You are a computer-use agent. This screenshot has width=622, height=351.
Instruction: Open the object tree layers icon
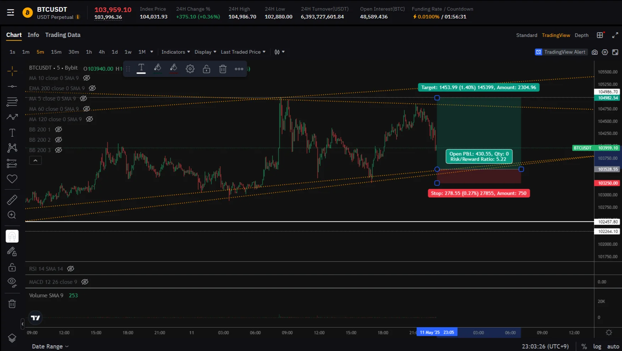point(12,338)
